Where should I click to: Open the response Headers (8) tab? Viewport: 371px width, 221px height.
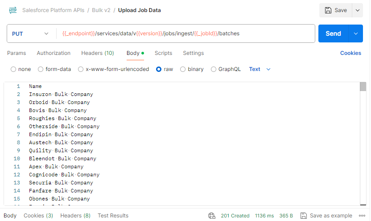75,216
